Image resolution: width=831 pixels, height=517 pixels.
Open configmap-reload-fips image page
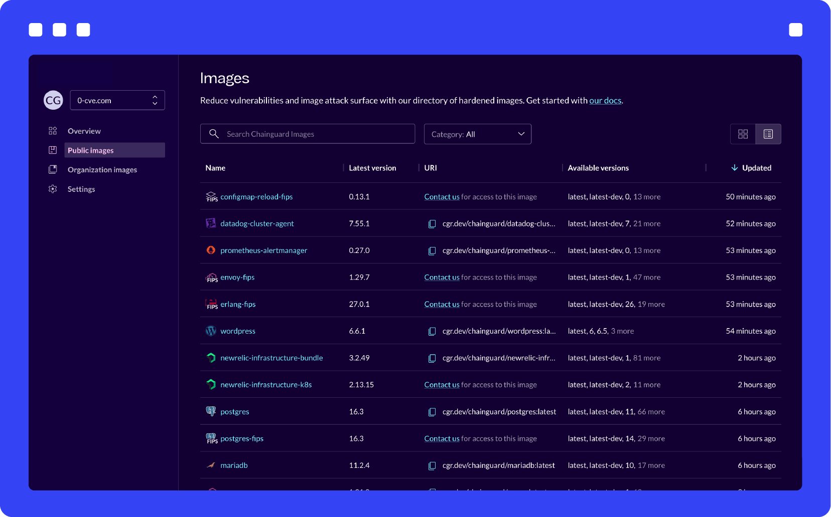click(x=256, y=197)
